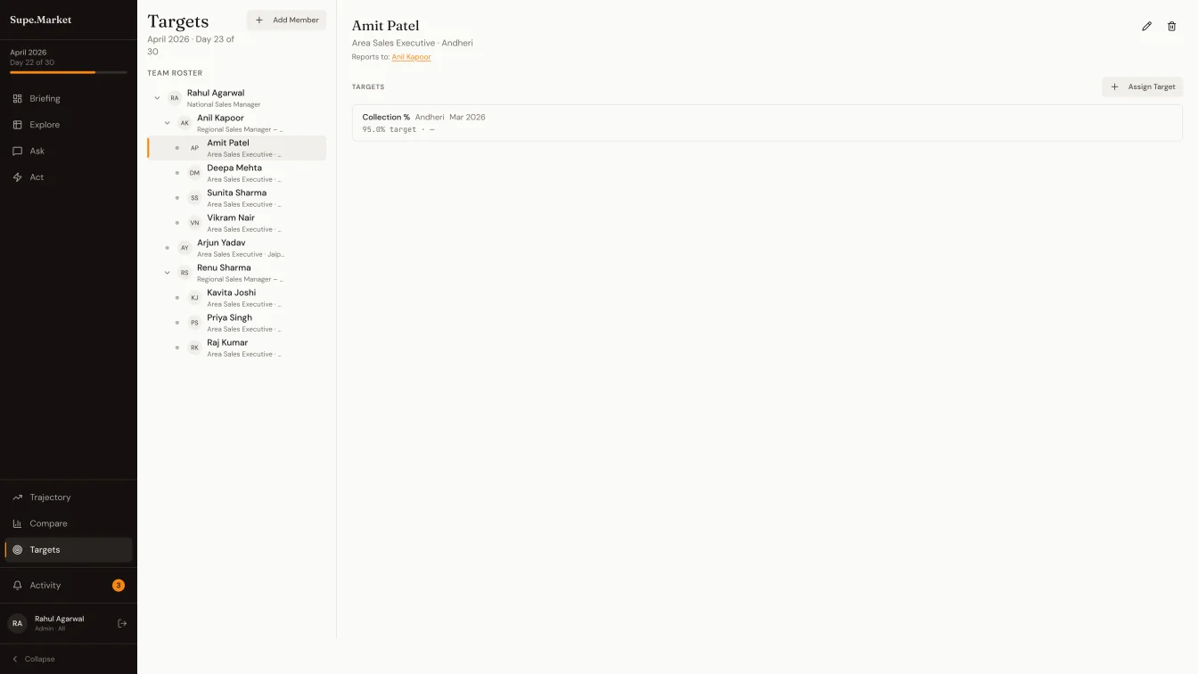Viewport: 1198px width, 674px height.
Task: Click the Add Member button
Action: coord(286,20)
